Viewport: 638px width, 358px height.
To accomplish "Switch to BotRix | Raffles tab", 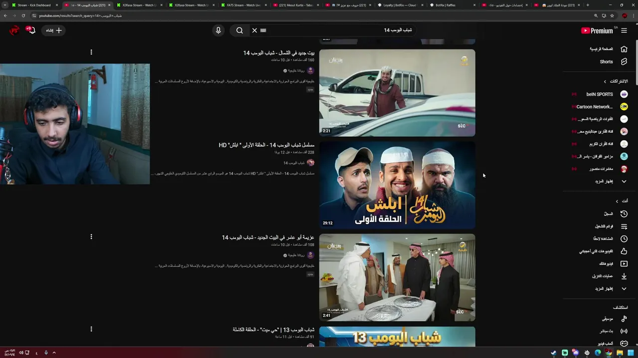I will pyautogui.click(x=453, y=5).
